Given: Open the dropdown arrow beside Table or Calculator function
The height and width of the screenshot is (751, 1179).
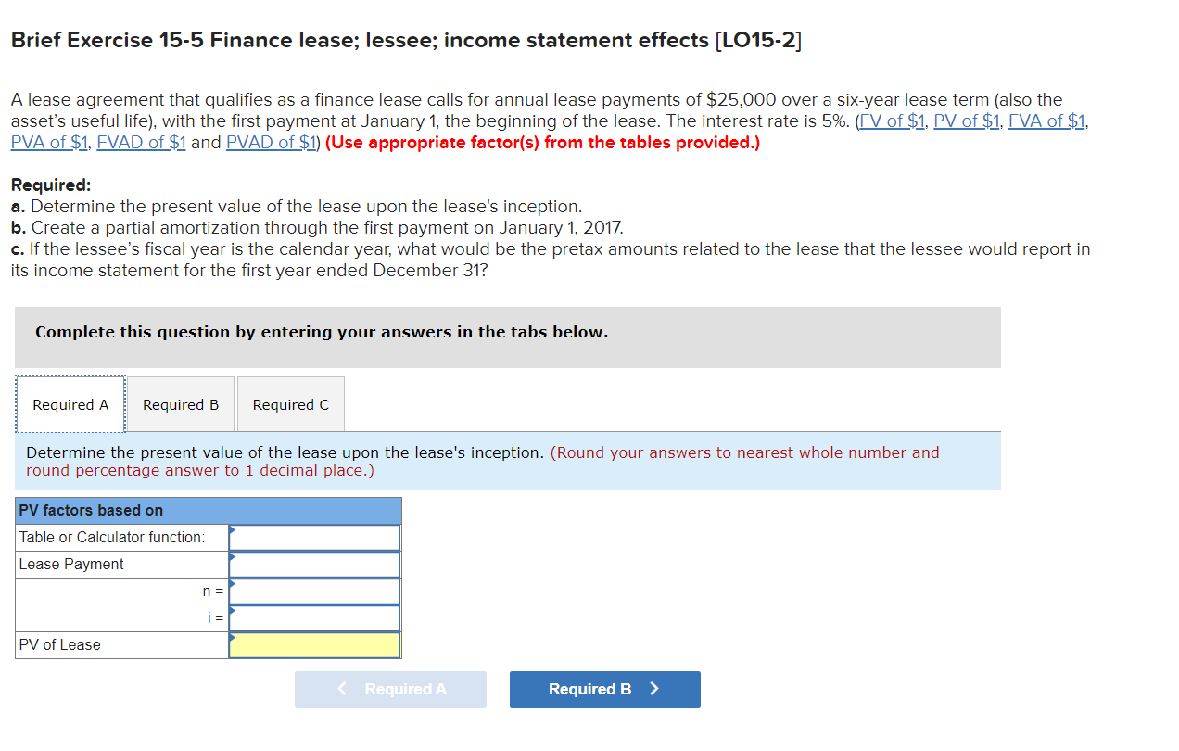Looking at the screenshot, I should [233, 530].
